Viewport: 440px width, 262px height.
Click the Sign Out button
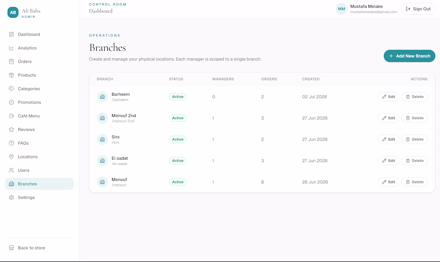point(418,9)
